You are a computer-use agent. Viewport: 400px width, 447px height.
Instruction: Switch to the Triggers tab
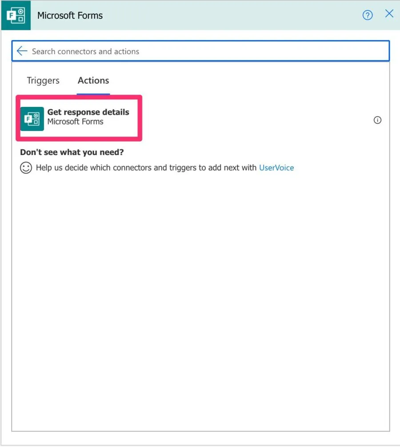click(x=43, y=81)
